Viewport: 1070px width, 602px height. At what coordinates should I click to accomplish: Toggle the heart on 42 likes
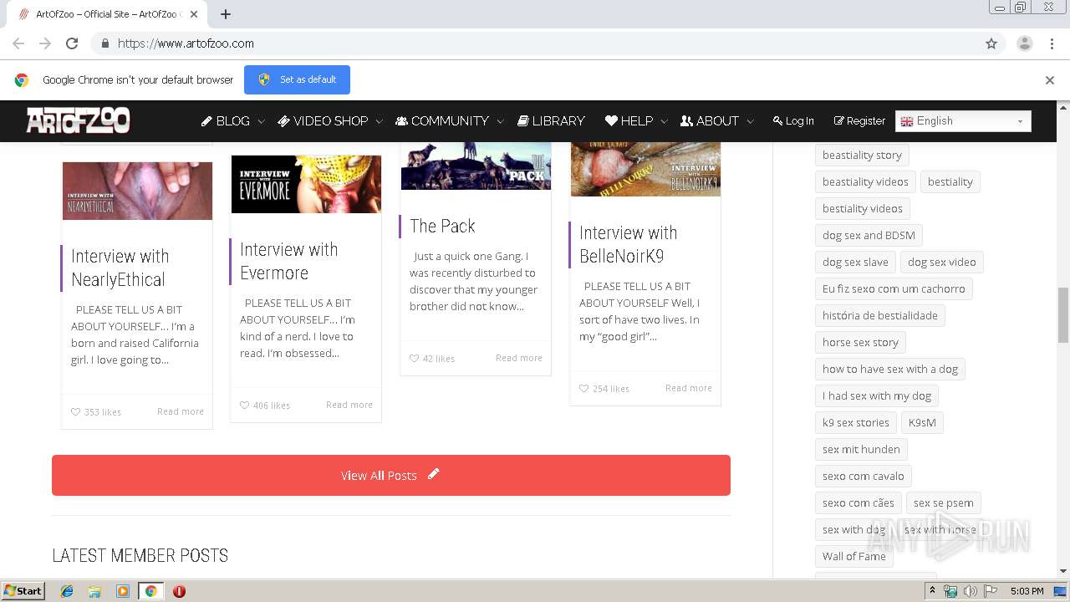tap(414, 359)
